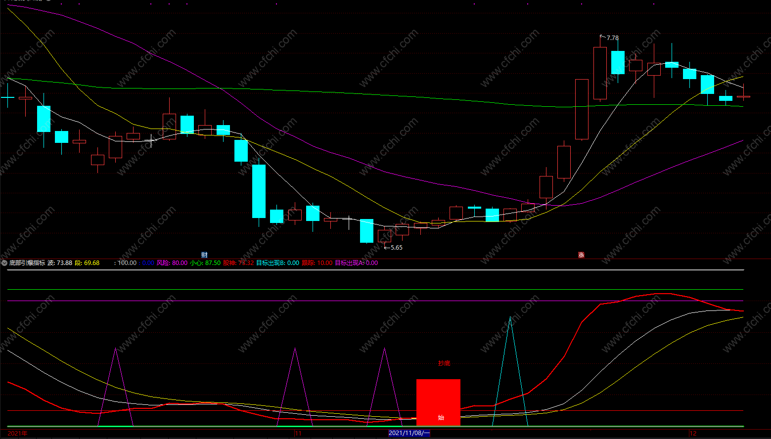Image resolution: width=771 pixels, height=439 pixels.
Task: Click the 底部引爆指标 indicator name
Action: [x=27, y=263]
